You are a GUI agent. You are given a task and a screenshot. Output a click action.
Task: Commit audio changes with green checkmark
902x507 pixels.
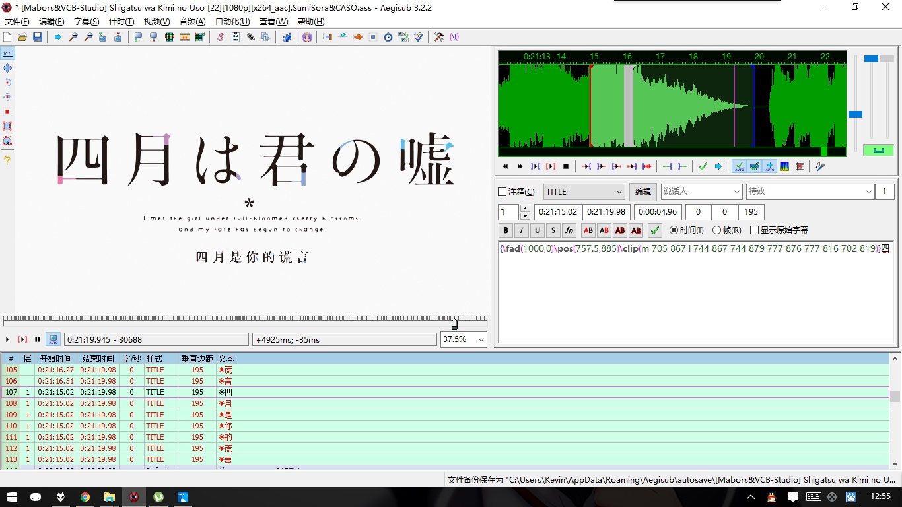703,166
